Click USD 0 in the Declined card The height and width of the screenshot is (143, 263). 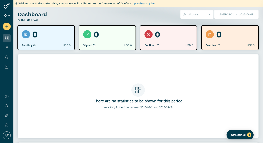pyautogui.click(x=189, y=45)
